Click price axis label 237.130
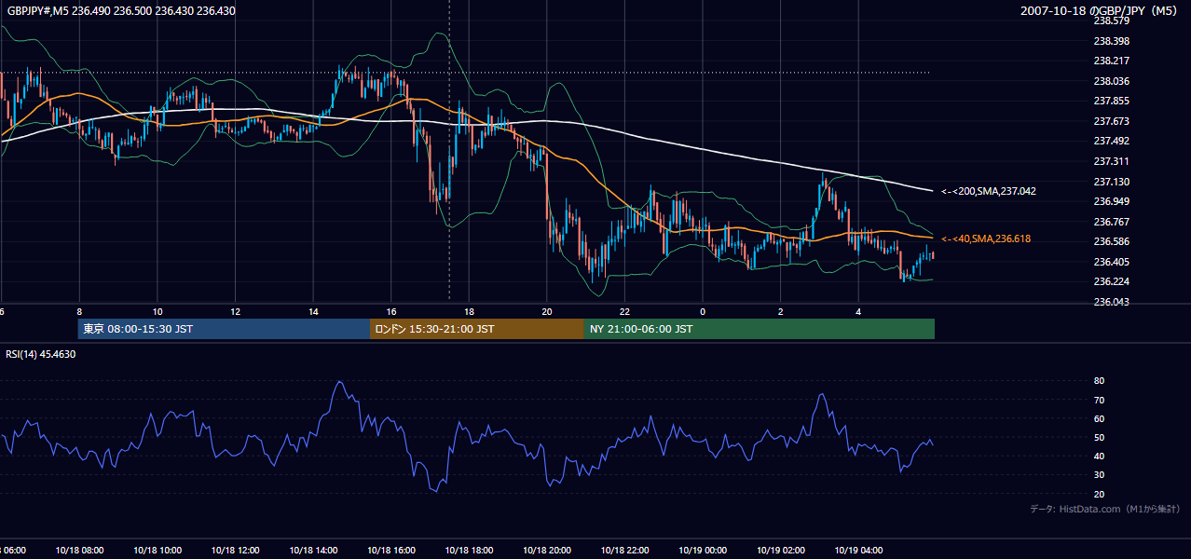The height and width of the screenshot is (559, 1191). coord(1111,182)
